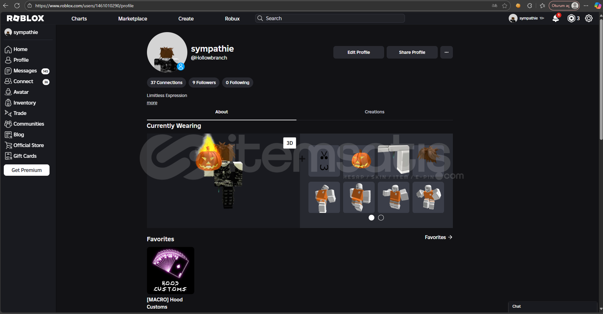Open Charts in the top navigation
The height and width of the screenshot is (314, 603).
(x=79, y=19)
